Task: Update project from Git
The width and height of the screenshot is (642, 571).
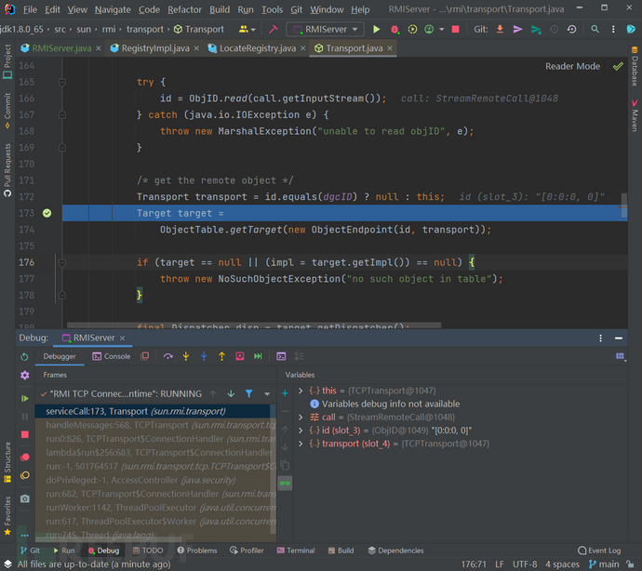Action: 500,29
